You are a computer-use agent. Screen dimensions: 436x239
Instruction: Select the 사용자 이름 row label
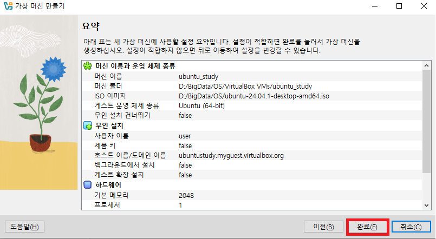tap(112, 136)
